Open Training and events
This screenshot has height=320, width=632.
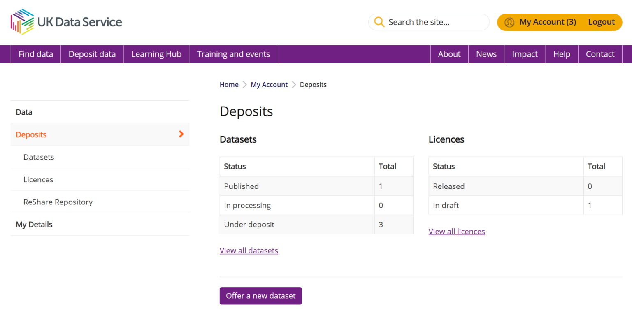point(233,54)
